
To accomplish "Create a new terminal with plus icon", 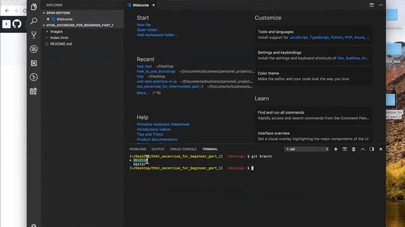I will click(335, 149).
